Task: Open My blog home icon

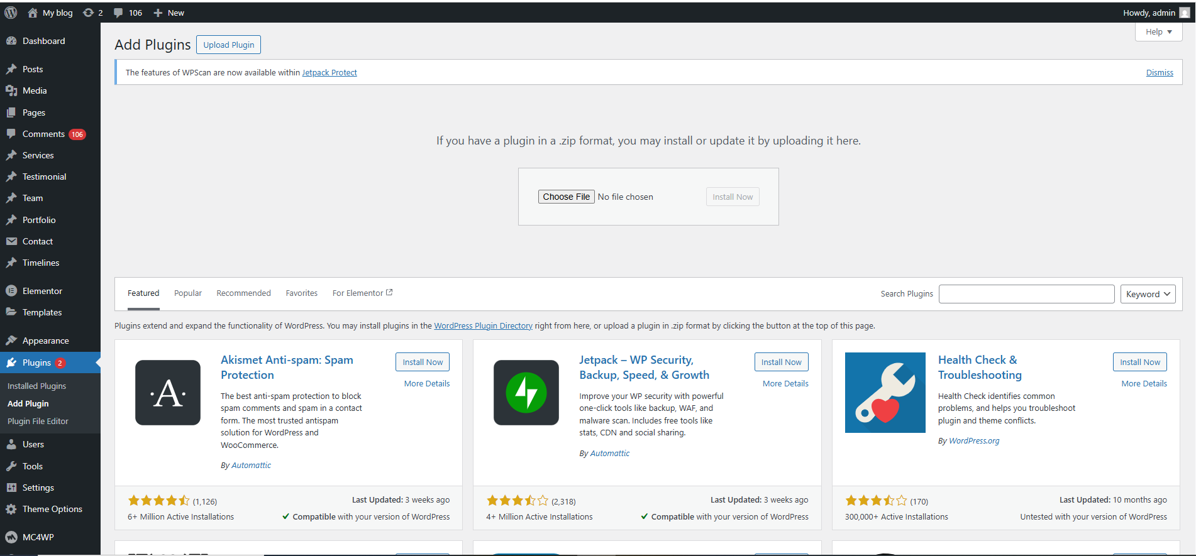Action: 33,13
